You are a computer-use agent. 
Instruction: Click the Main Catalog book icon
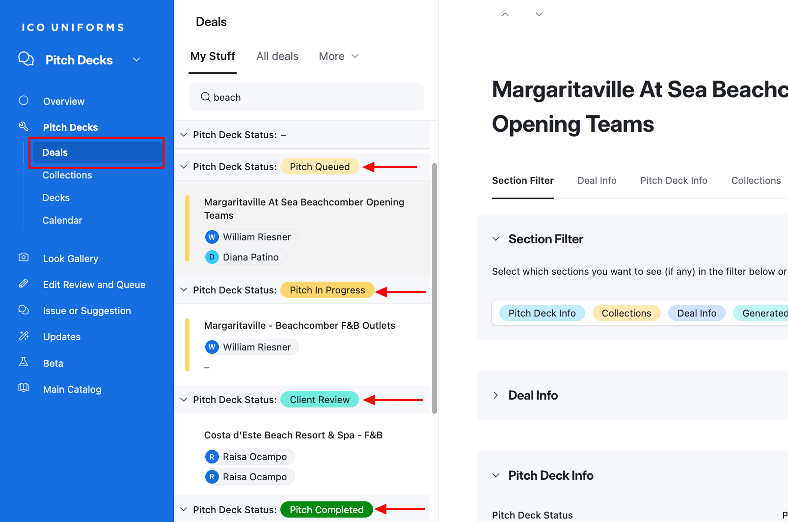[24, 388]
